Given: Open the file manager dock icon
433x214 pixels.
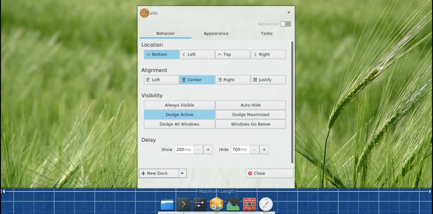Looking at the screenshot, I should pyautogui.click(x=167, y=204).
